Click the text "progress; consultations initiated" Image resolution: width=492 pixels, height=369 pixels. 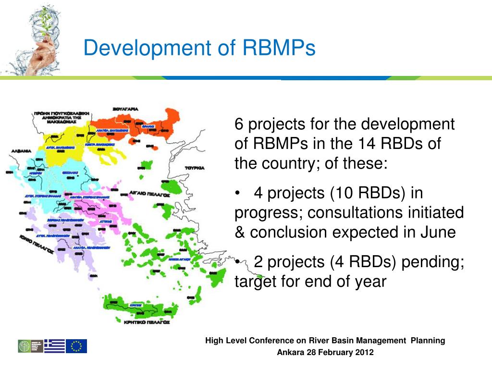(349, 213)
